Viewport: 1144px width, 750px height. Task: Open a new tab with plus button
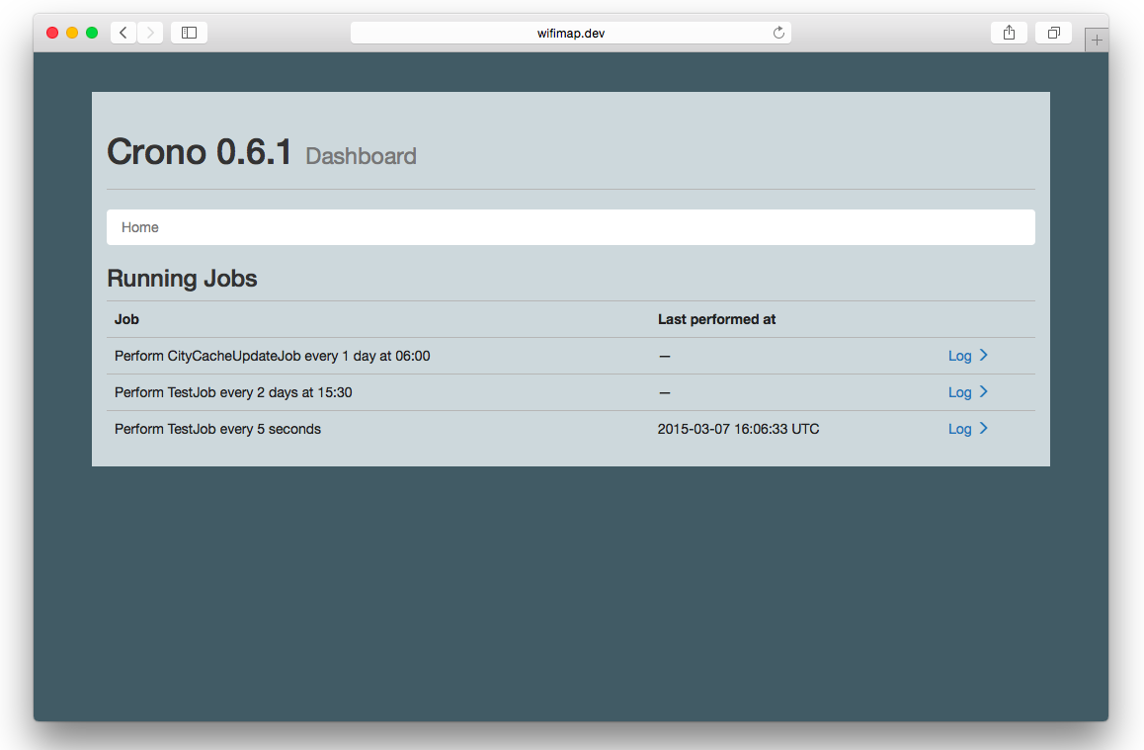click(1097, 41)
